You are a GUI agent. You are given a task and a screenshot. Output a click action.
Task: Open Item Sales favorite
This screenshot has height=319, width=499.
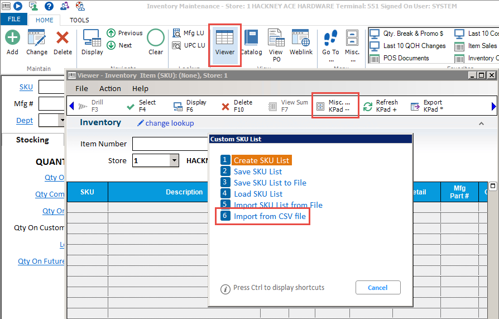[x=476, y=46]
